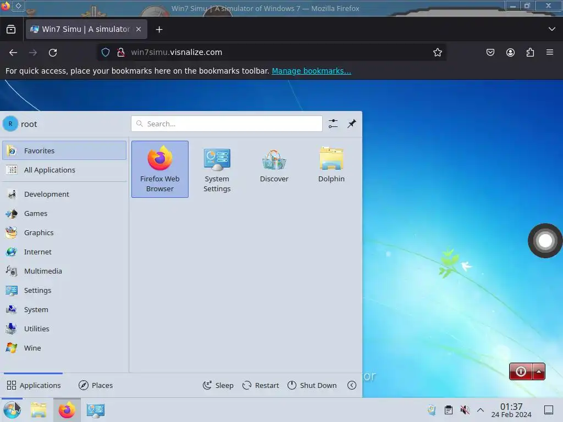This screenshot has height=422, width=563.
Task: Launch Firefox Web Browser from favorites
Action: (160, 169)
